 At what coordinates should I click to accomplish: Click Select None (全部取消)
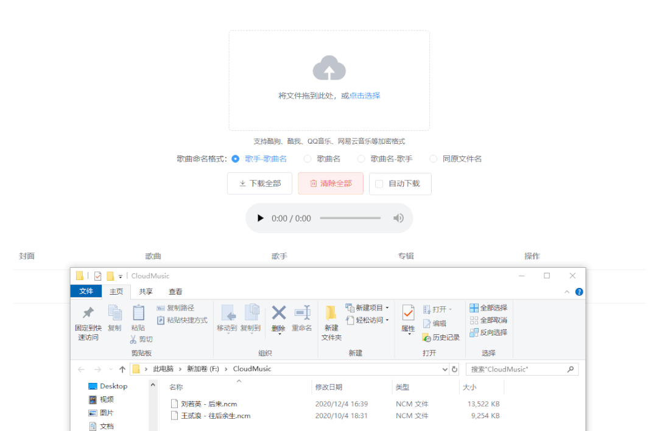point(488,320)
